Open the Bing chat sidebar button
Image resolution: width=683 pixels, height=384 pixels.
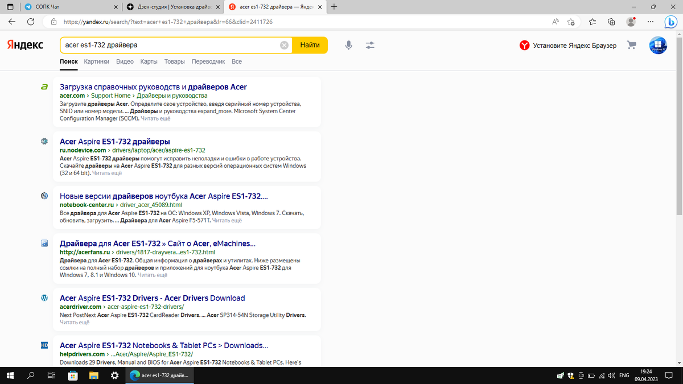(671, 22)
